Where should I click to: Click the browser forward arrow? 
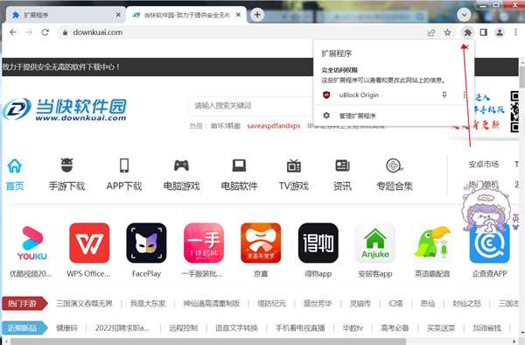pos(29,32)
